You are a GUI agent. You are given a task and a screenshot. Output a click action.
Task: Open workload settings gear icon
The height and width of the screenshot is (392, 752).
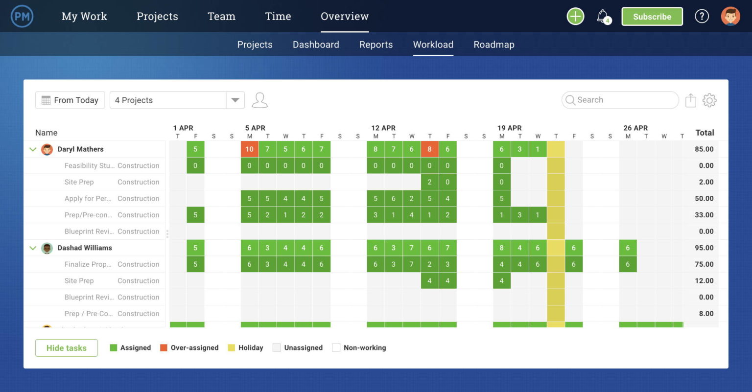tap(709, 100)
